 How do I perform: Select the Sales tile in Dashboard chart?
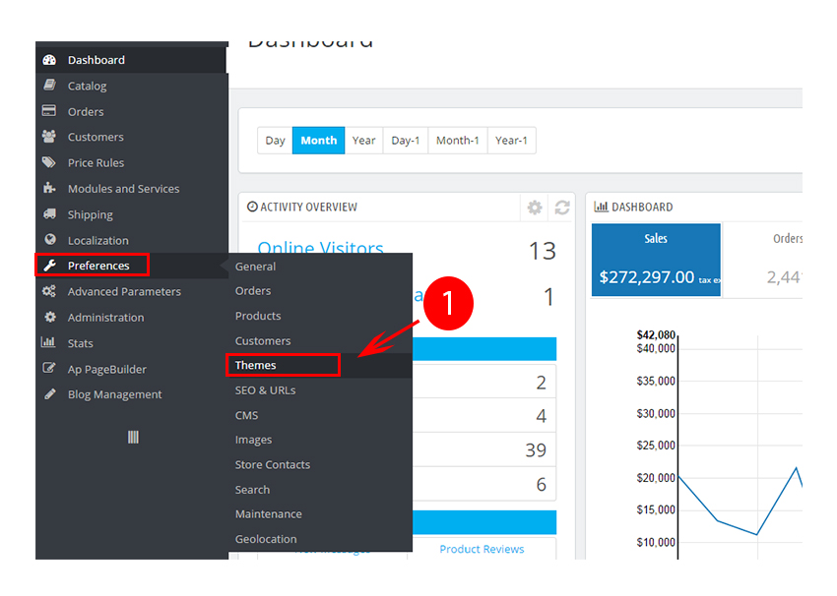[656, 260]
